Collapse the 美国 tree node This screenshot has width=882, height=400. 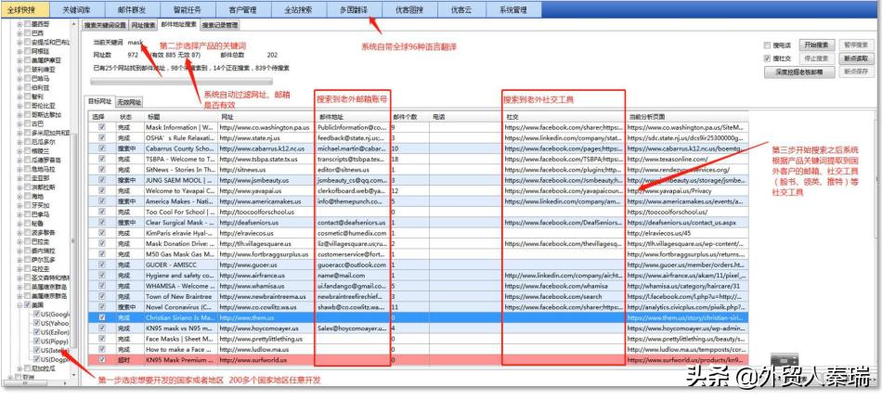click(x=19, y=305)
